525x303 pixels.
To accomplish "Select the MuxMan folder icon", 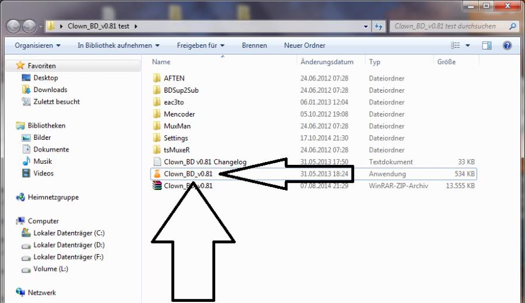I will (157, 126).
